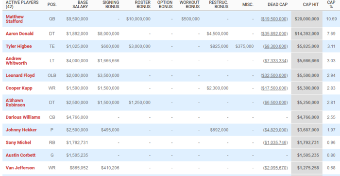The height and width of the screenshot is (176, 340).
Task: Click Donald's ($35,892,000) dead cap link
Action: [274, 34]
